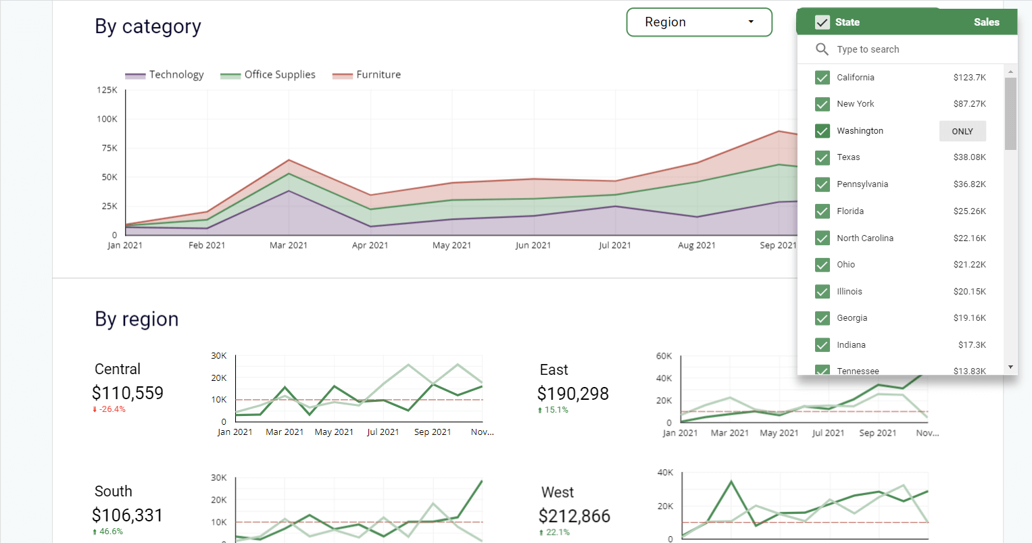Uncheck Georgia in the State filter
This screenshot has height=543, width=1032.
click(822, 318)
